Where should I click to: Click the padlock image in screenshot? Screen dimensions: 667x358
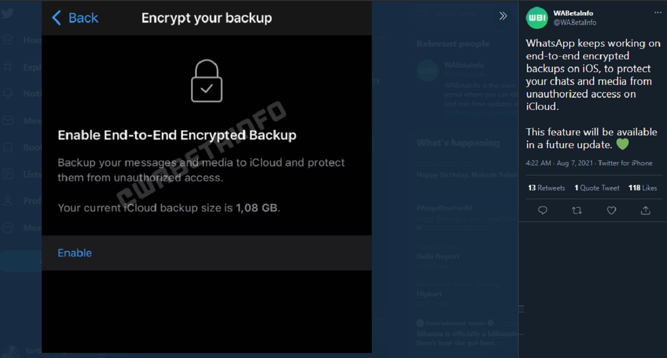(206, 81)
